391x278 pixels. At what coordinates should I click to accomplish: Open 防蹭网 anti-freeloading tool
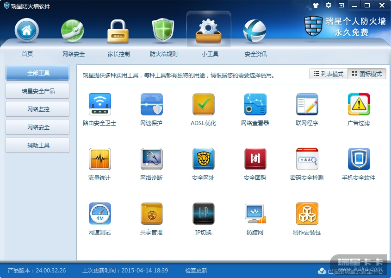[255, 214]
